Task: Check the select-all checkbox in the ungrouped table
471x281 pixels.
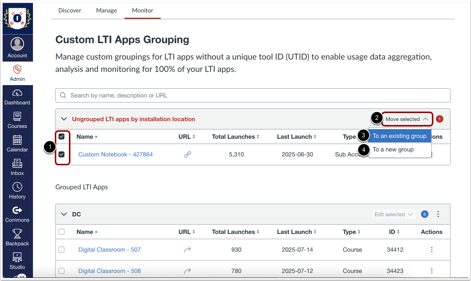Action: 61,137
